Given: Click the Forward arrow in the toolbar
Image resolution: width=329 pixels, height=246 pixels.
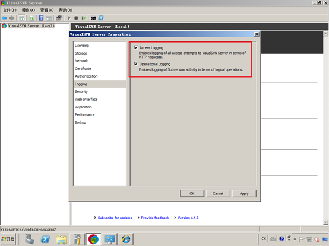Looking at the screenshot, I should coord(11,18).
